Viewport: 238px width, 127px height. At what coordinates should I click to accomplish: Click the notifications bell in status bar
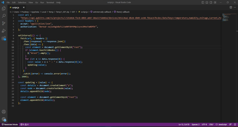click(235, 124)
